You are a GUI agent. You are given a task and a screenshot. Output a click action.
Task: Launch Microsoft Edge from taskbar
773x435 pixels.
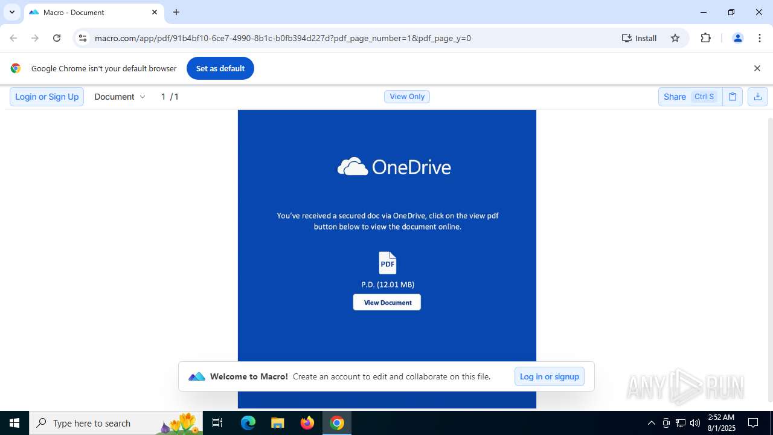click(x=248, y=423)
